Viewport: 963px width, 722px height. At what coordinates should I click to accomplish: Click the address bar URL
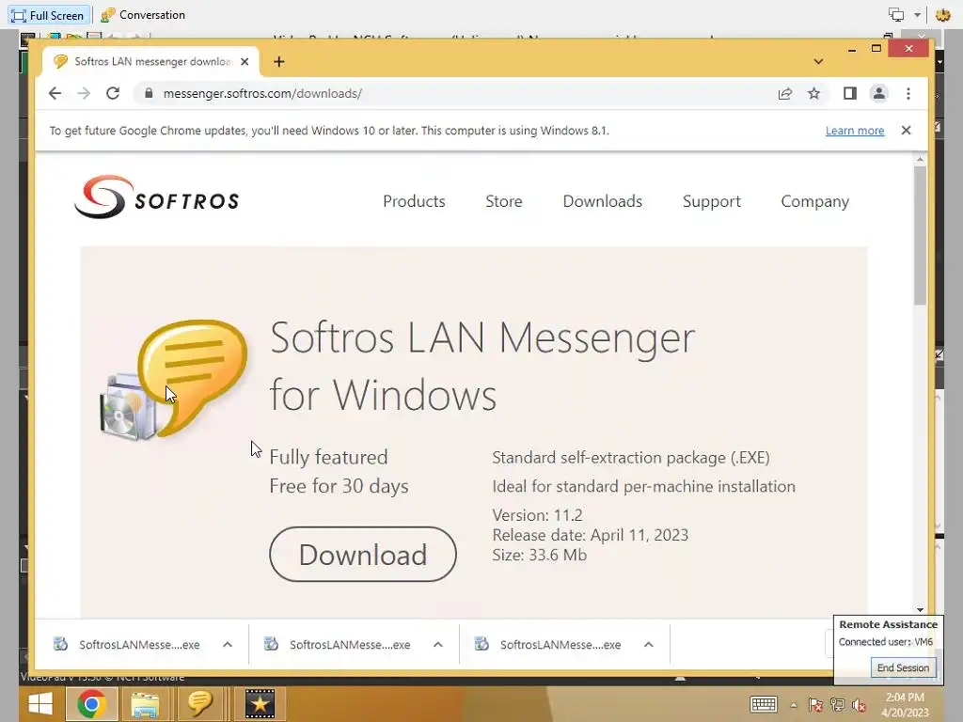point(262,93)
